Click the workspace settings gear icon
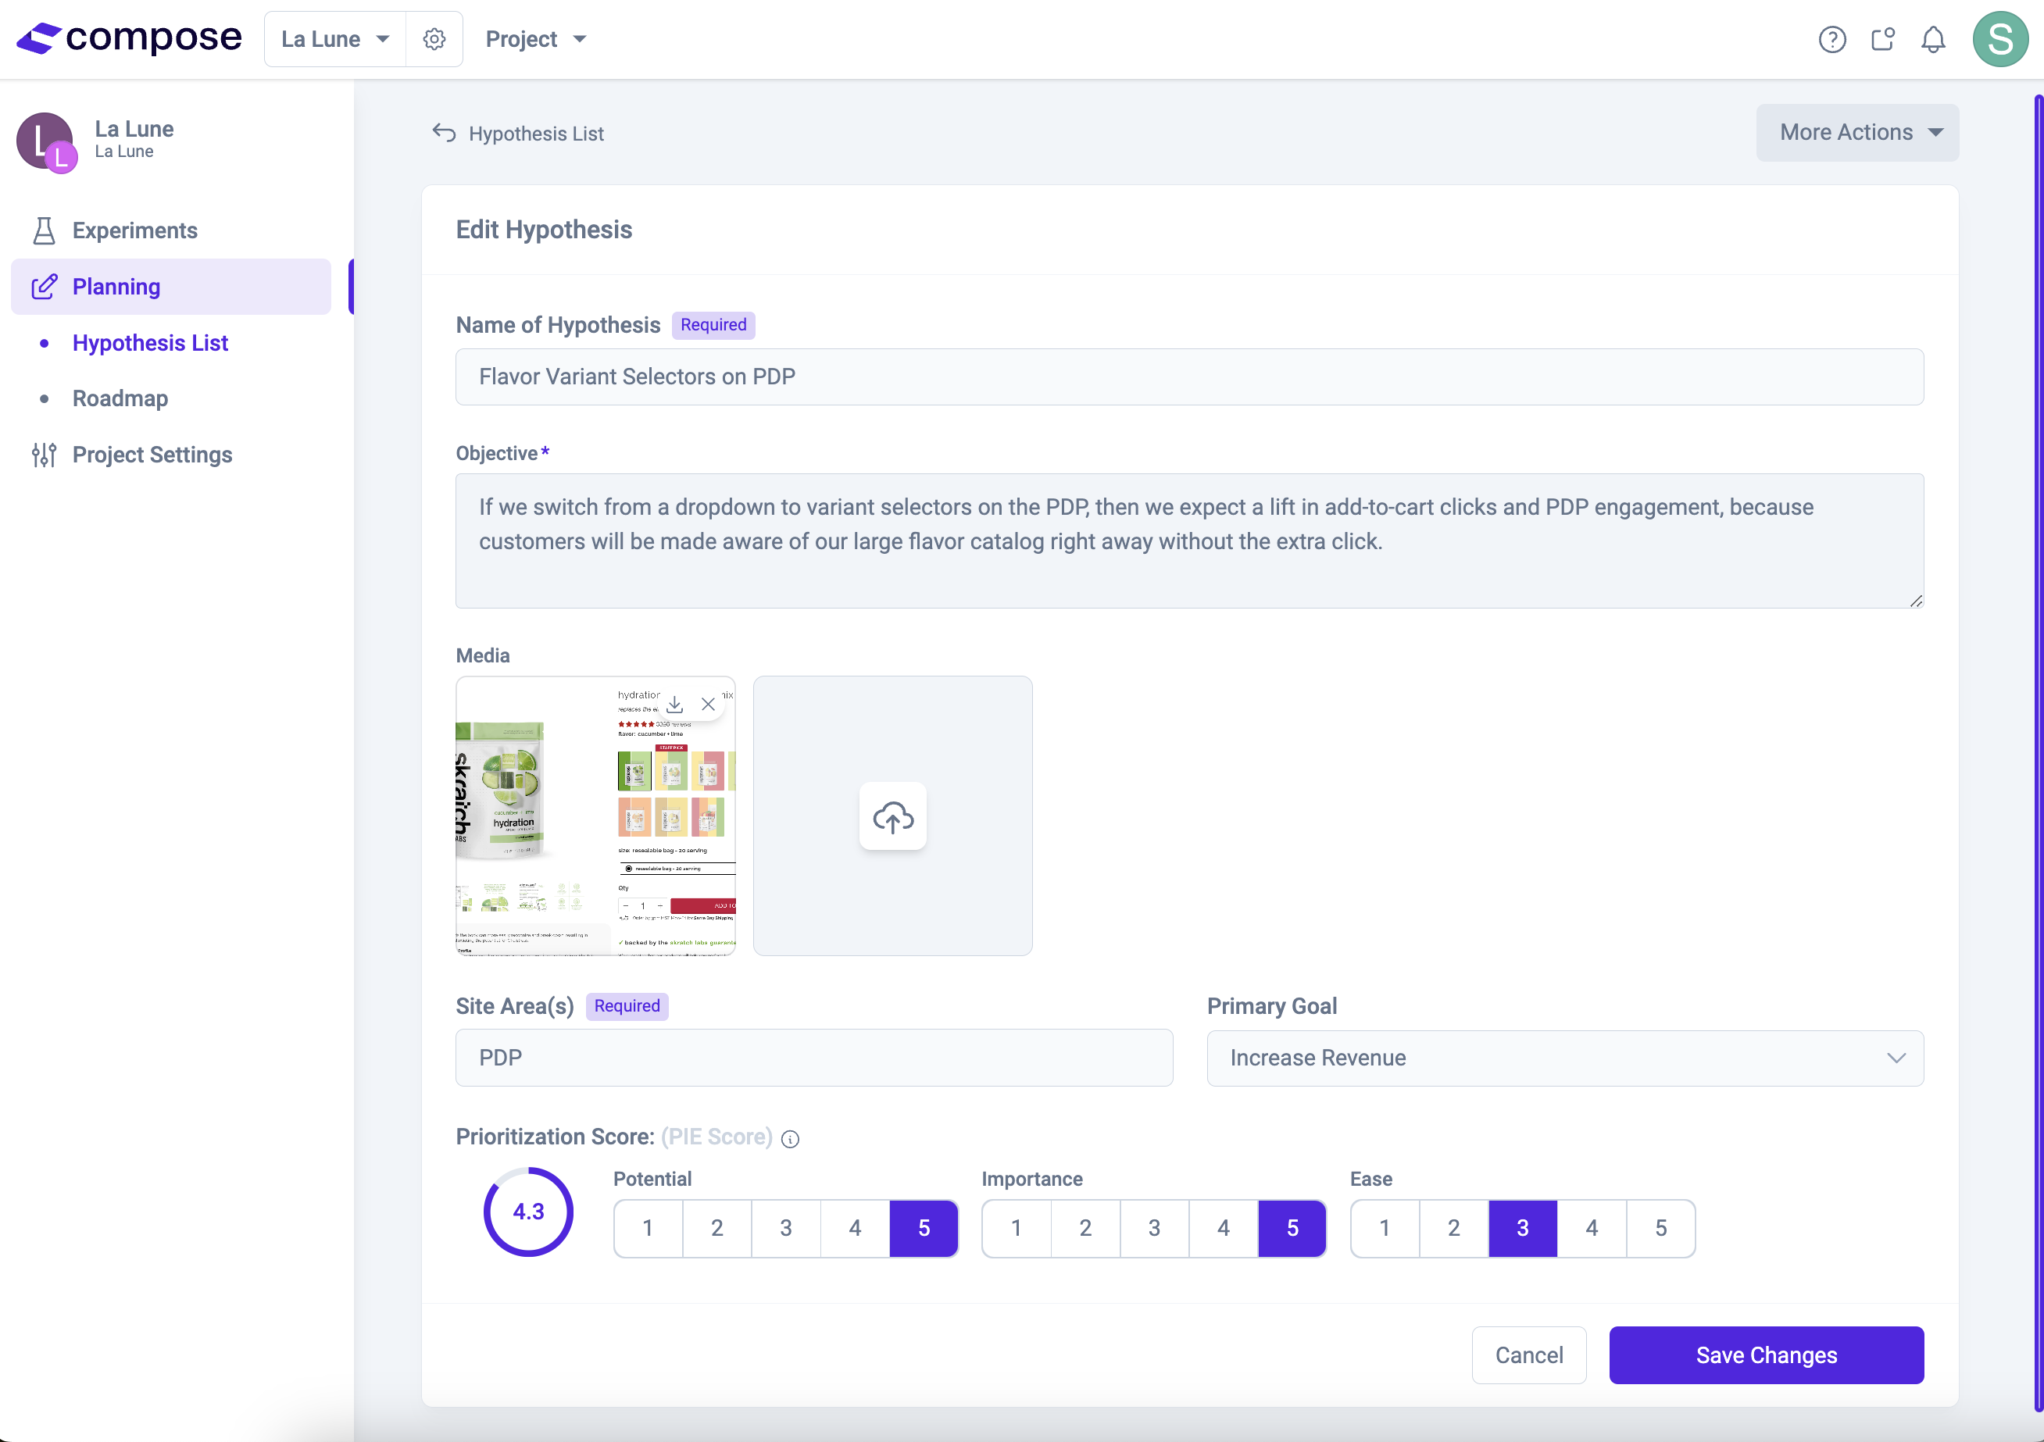Viewport: 2044px width, 1442px height. [x=434, y=39]
